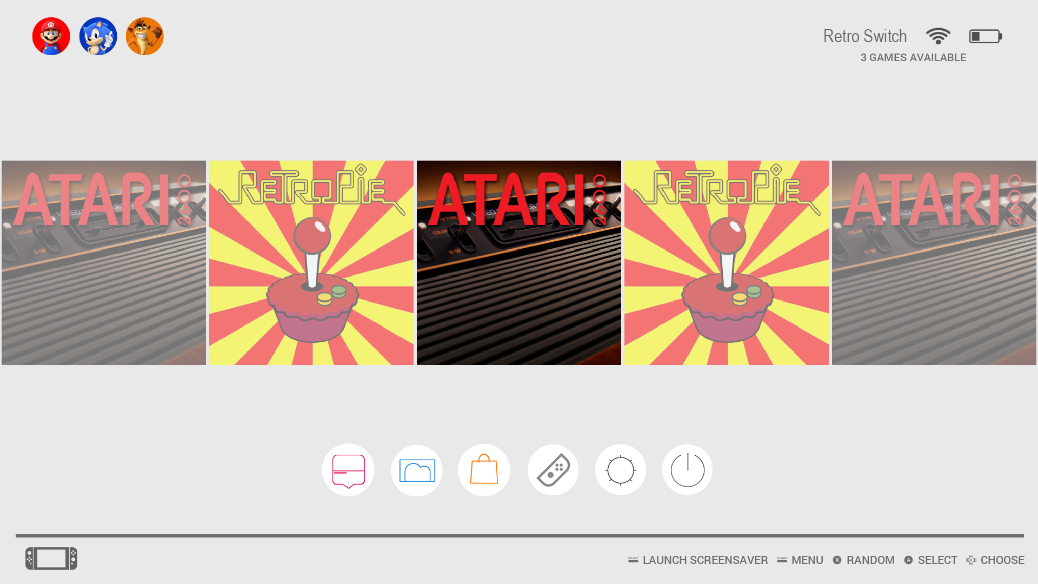Click the LAUNCH SCREENSAVER hint
Image resolution: width=1038 pixels, height=584 pixels.
tap(704, 560)
